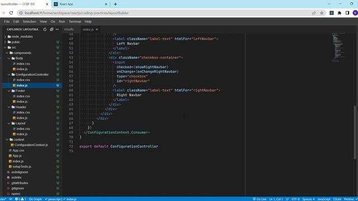The height and width of the screenshot is (201, 358).
Task: Switch to the results editor tab
Action: tap(69, 30)
